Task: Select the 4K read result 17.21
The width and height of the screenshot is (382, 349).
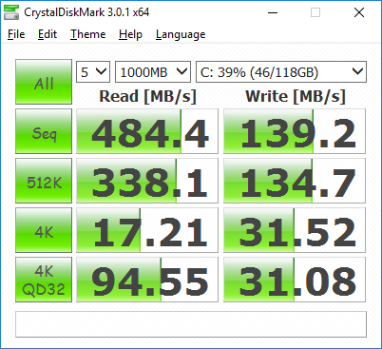Action: tap(147, 230)
